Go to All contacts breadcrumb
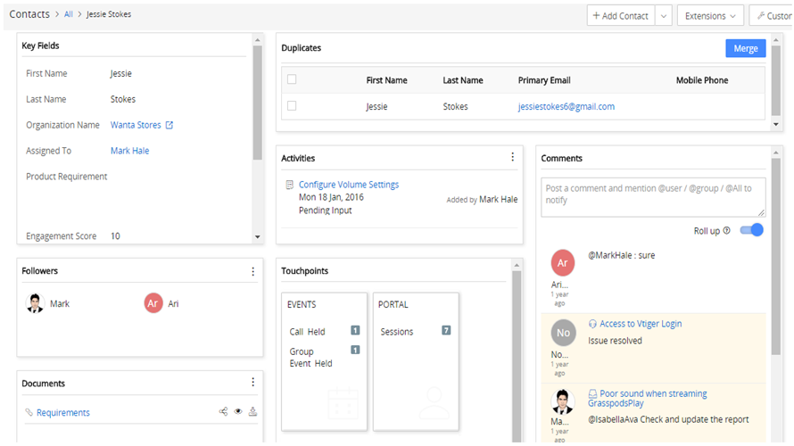This screenshot has height=446, width=794. pos(69,15)
